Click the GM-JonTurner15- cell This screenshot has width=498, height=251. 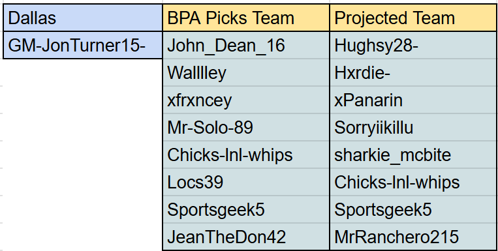tap(83, 45)
